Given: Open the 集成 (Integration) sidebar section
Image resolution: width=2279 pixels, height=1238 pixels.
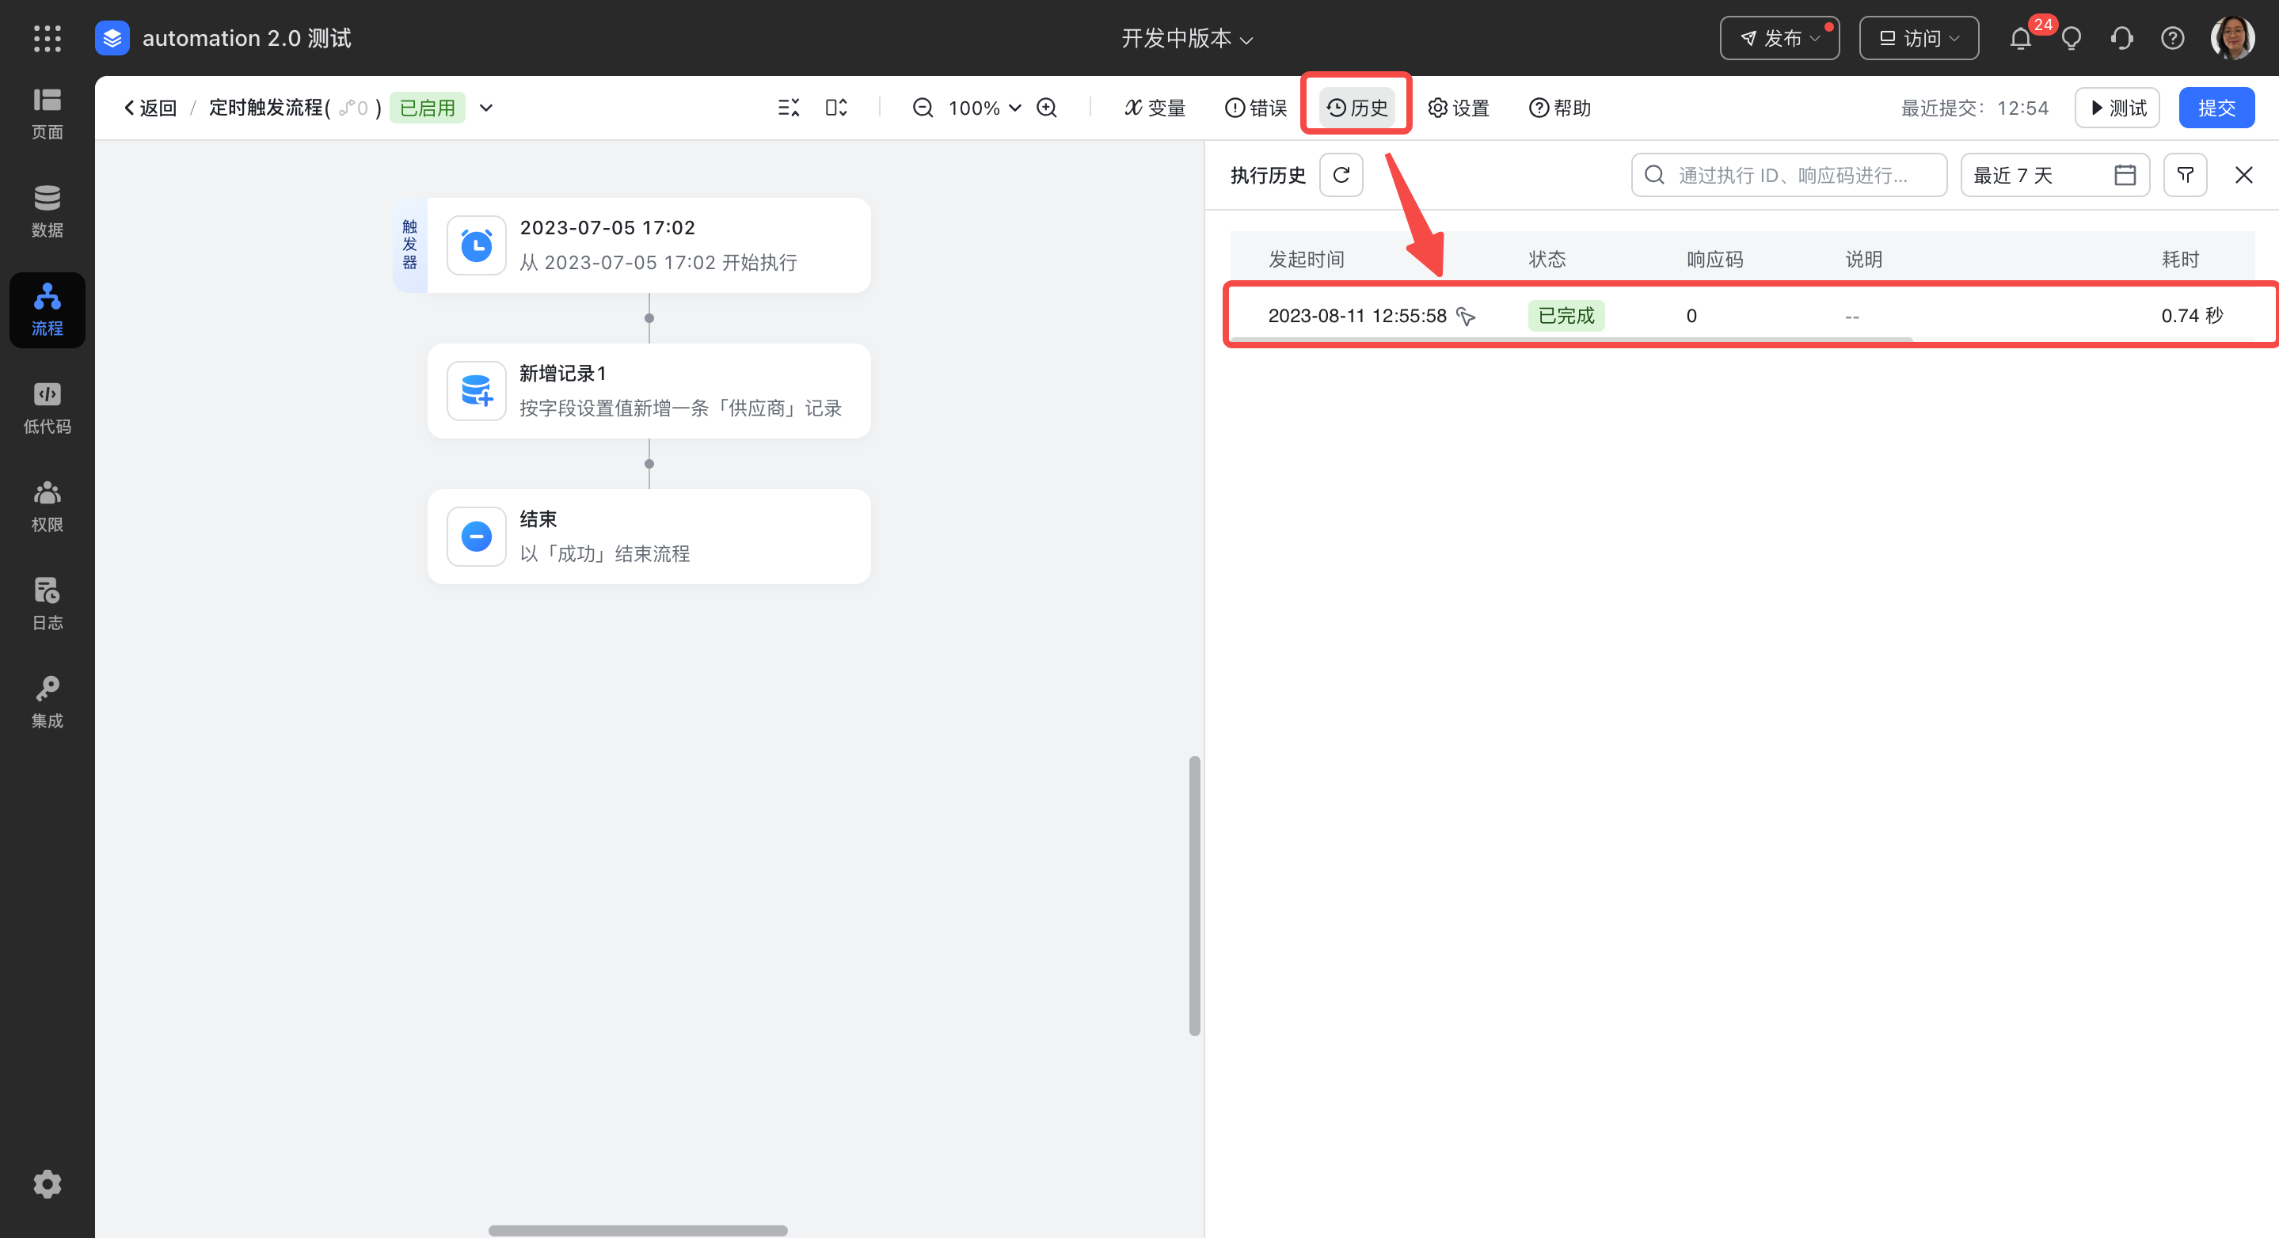Looking at the screenshot, I should point(47,703).
